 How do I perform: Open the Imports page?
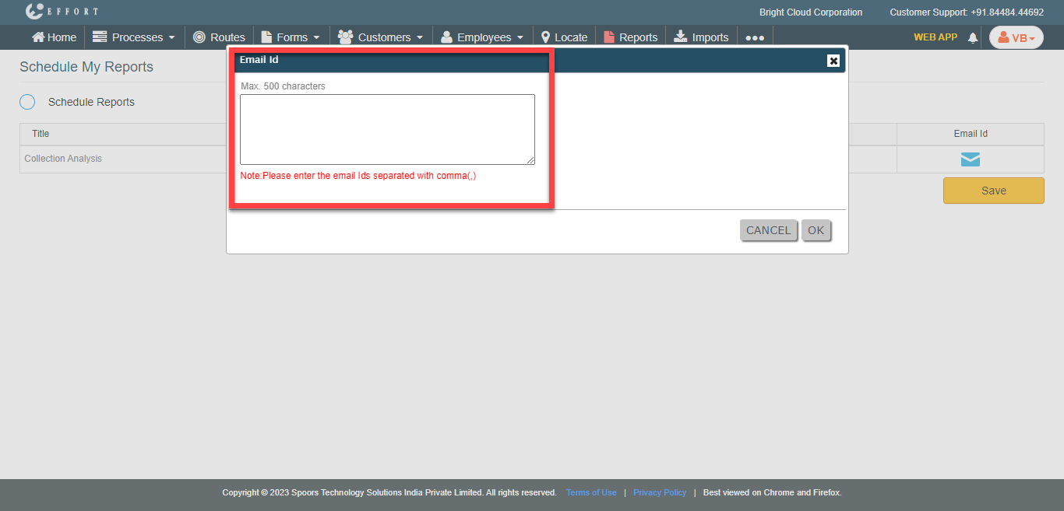coord(701,37)
